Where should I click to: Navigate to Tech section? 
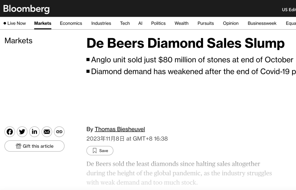point(125,23)
